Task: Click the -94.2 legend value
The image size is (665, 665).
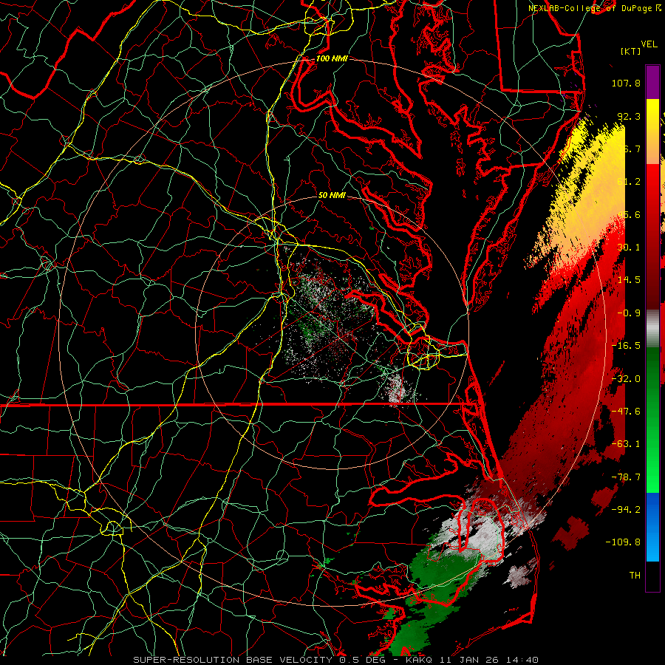Action: (626, 510)
